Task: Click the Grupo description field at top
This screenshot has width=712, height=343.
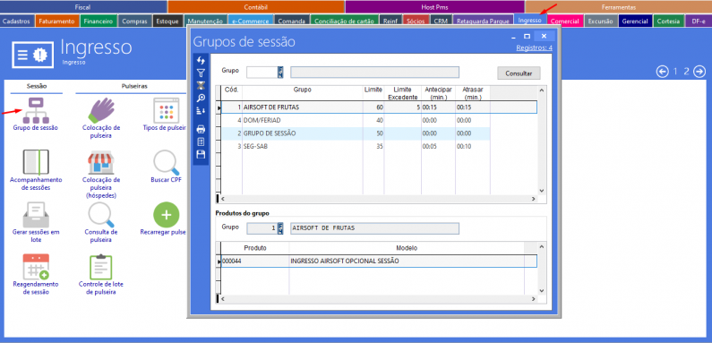Action: pyautogui.click(x=374, y=73)
